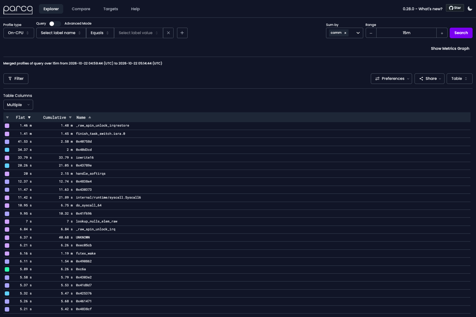
Task: Open Profile type On-CPU dropdown
Action: 19,33
